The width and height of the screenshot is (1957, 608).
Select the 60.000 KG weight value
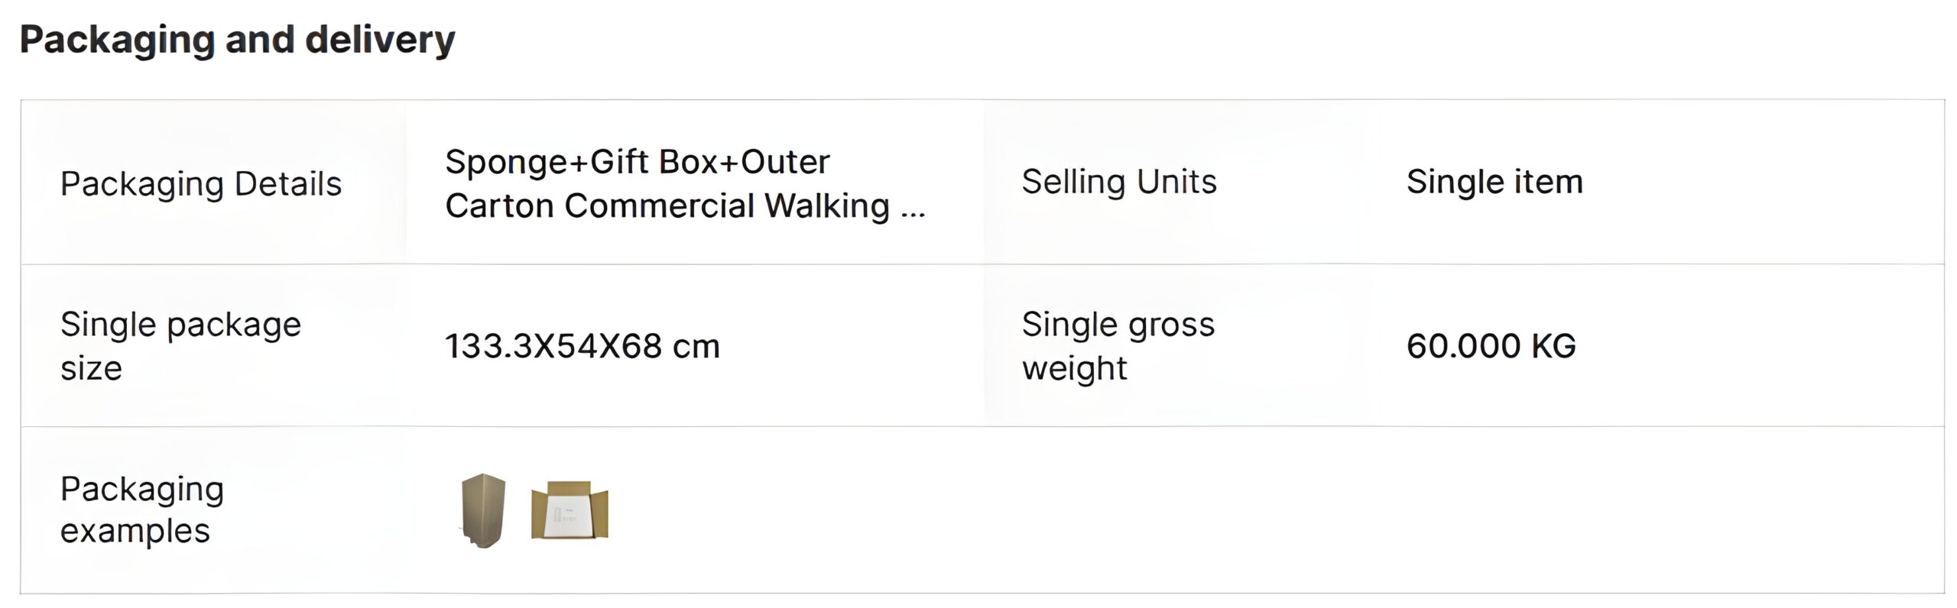1491,346
